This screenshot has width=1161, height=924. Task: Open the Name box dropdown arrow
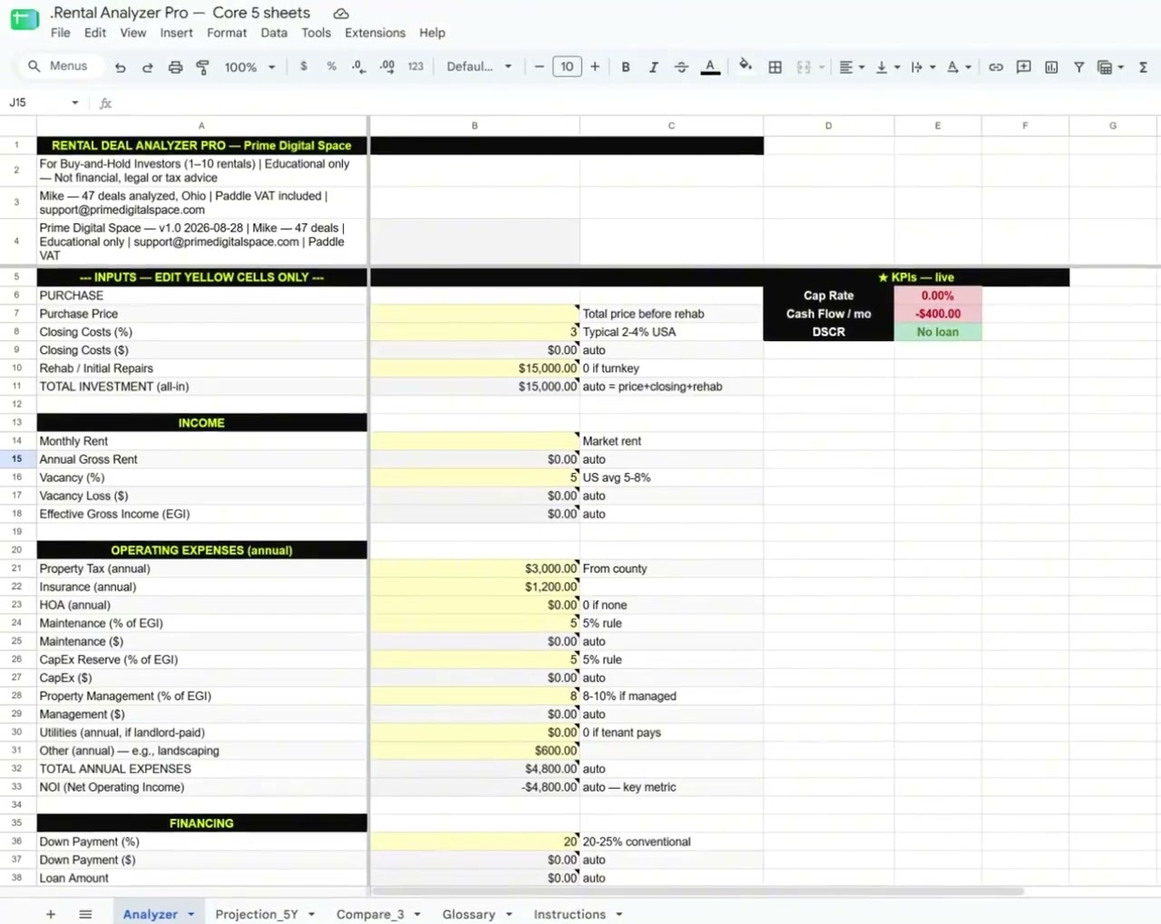[74, 103]
